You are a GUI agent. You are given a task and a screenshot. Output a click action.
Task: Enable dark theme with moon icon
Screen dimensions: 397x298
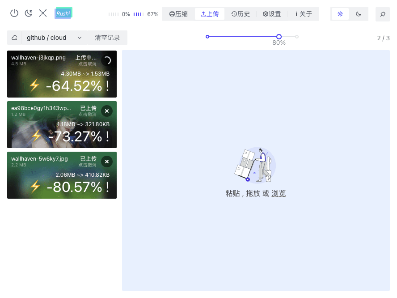(x=358, y=14)
